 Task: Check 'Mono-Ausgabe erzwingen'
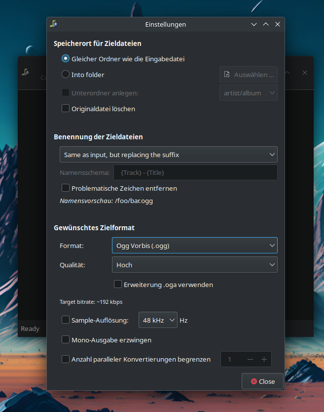point(65,339)
